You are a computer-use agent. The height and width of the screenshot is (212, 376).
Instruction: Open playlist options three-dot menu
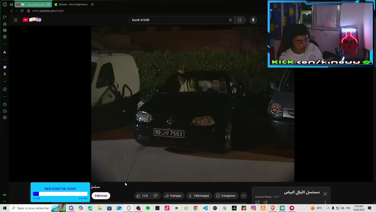(x=325, y=202)
